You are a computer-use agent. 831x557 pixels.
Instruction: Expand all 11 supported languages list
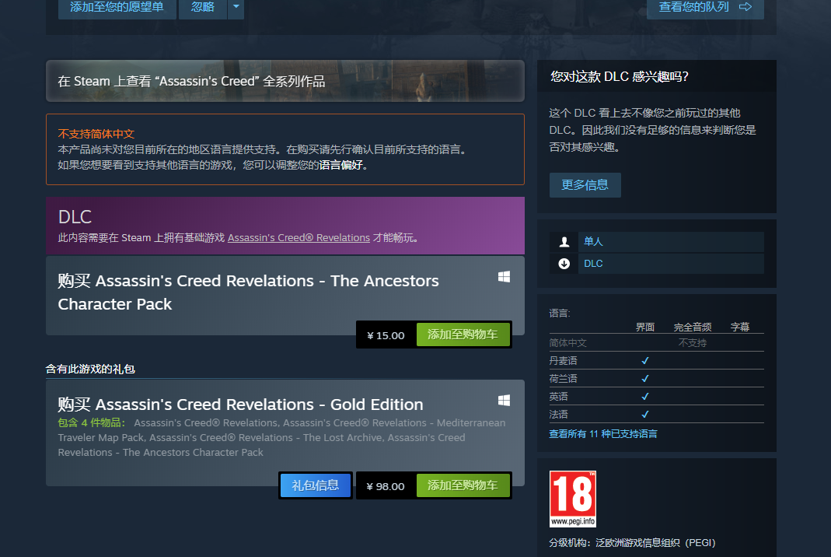tap(603, 434)
